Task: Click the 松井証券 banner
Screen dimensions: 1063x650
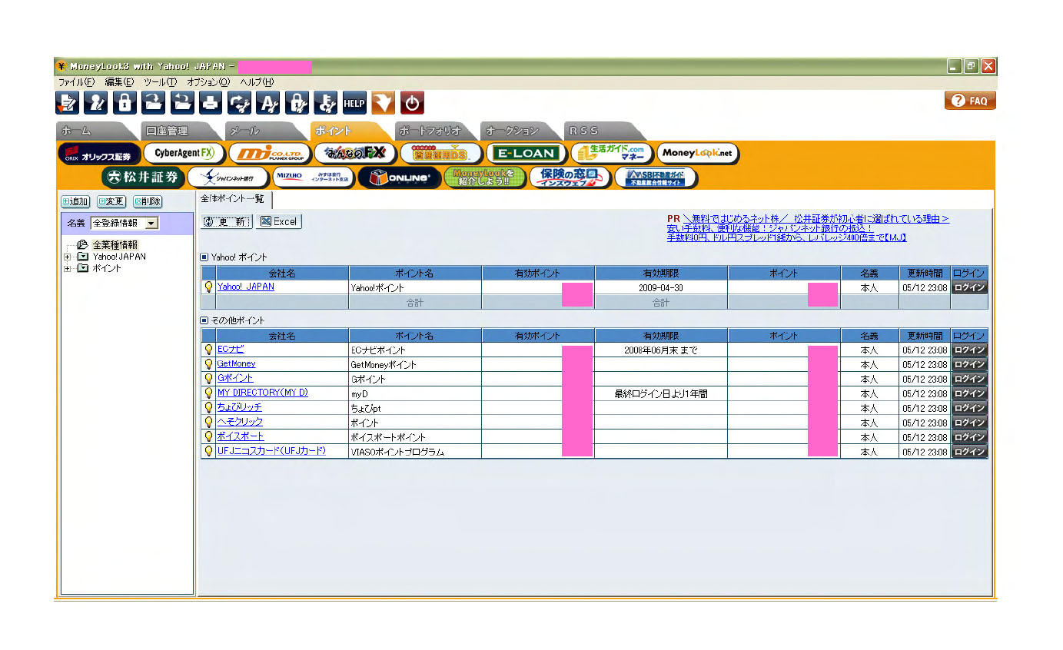Action: tap(143, 177)
